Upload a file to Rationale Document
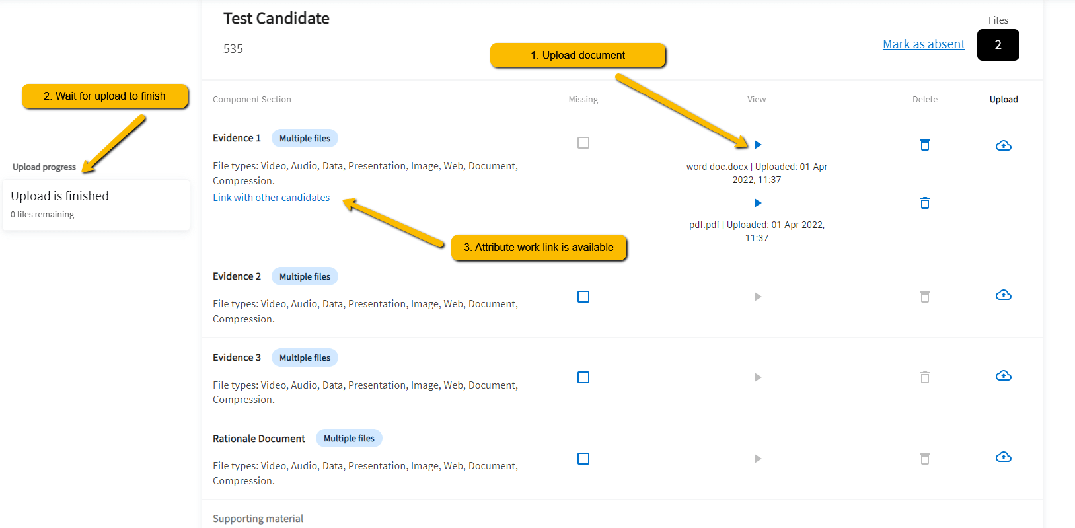 click(x=1003, y=457)
